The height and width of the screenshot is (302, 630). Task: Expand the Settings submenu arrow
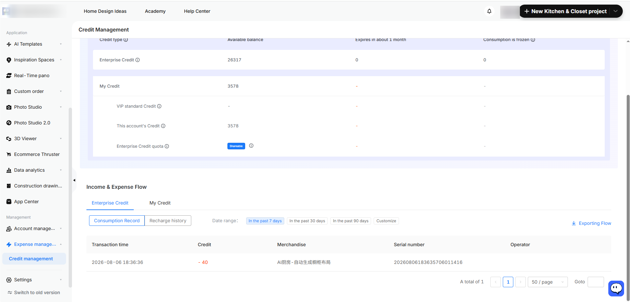(61, 280)
